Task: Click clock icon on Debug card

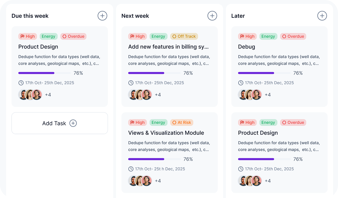Action: pyautogui.click(x=241, y=83)
